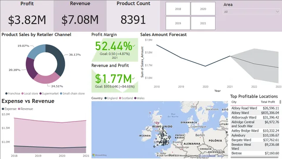This screenshot has width=282, height=159.
Task: Click the $1.77M KPI checkmark icon
Action: click(x=133, y=79)
